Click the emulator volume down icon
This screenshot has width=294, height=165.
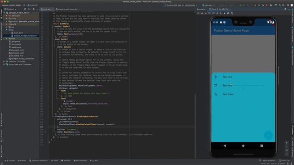click(x=206, y=13)
